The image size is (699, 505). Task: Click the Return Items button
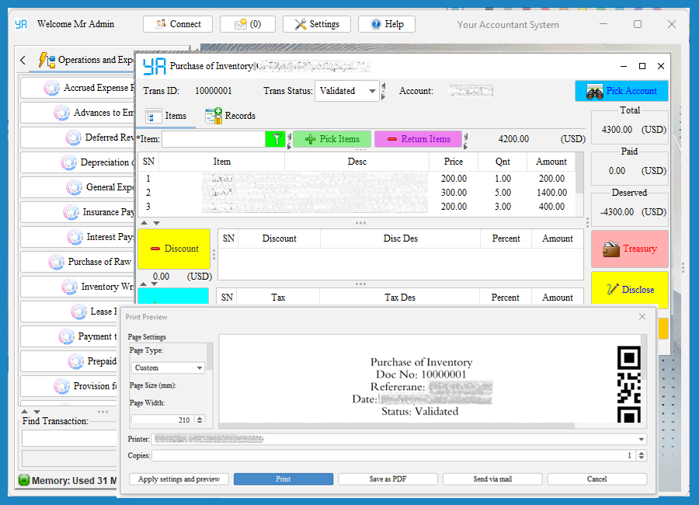(418, 139)
